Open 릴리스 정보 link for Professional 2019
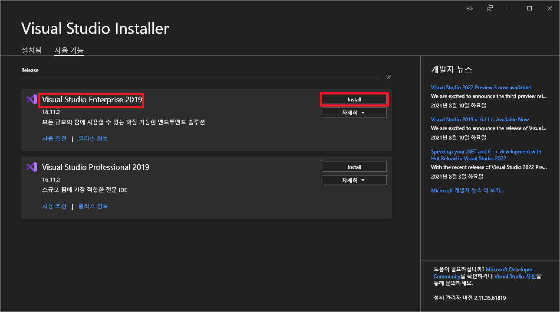Image resolution: width=560 pixels, height=312 pixels. pos(93,206)
